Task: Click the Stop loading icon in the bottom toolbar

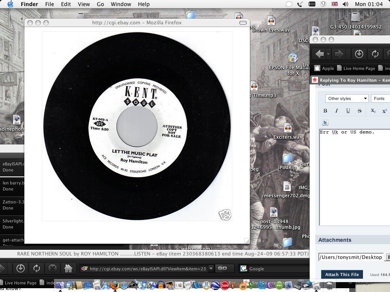Action: (53, 268)
